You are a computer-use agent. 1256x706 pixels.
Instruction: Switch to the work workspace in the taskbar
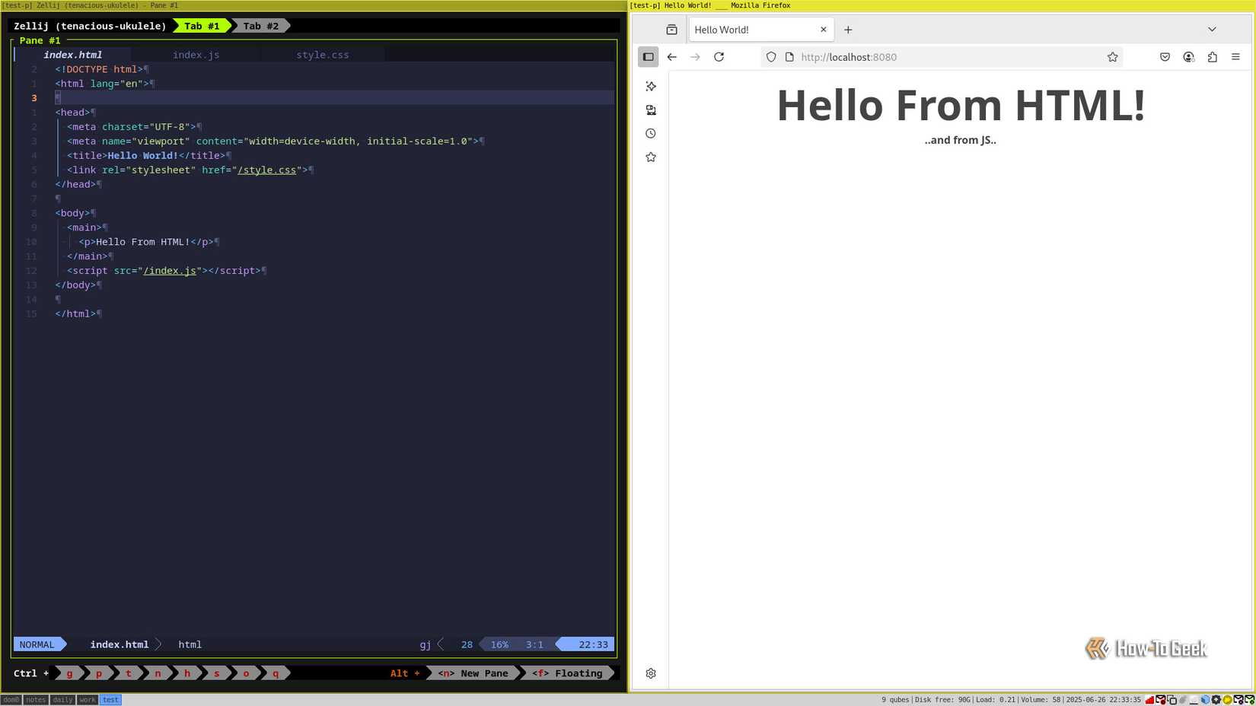coord(87,700)
